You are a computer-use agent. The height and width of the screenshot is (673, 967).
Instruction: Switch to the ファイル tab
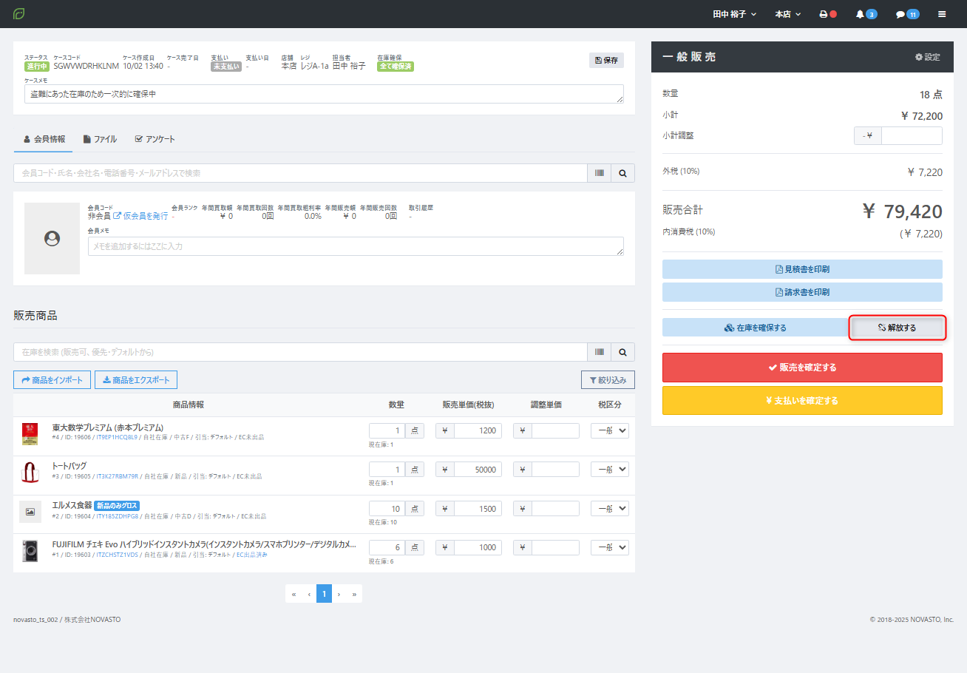point(100,139)
